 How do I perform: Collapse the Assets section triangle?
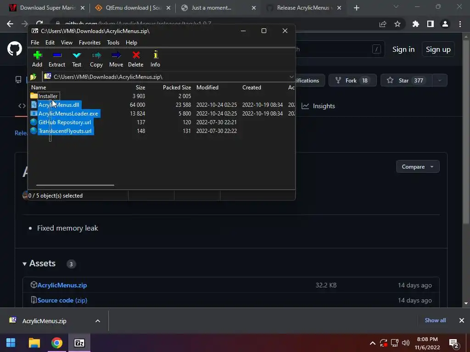[x=25, y=264]
